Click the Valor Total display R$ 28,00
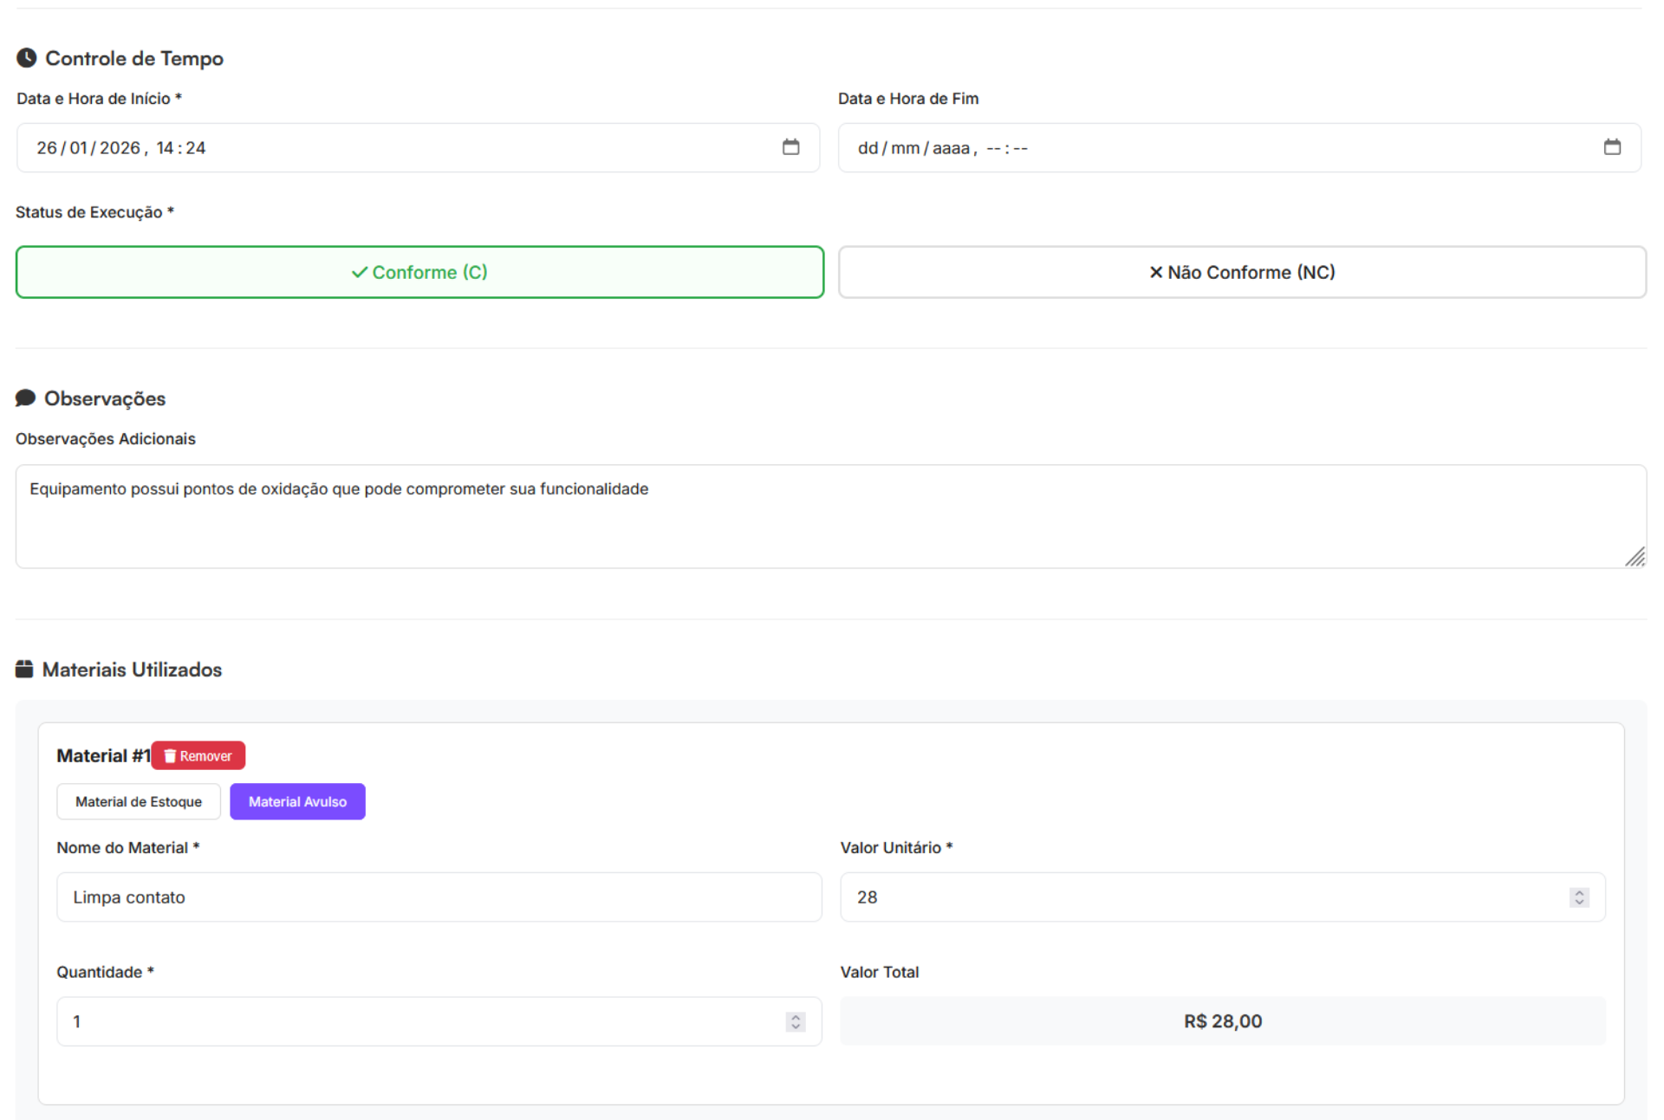Viewport: 1664px width, 1120px height. pyautogui.click(x=1222, y=1022)
